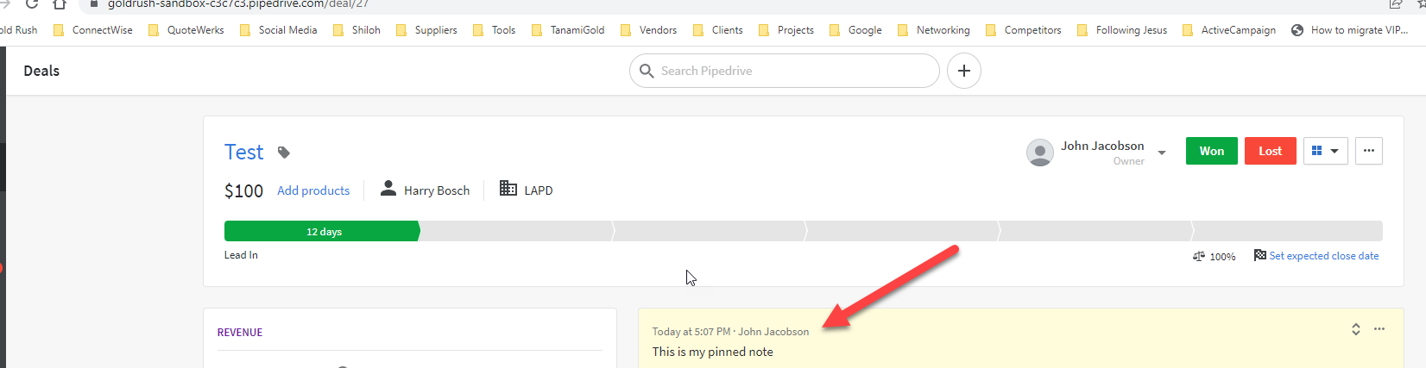Click the tag icon next to Test
This screenshot has width=1426, height=368.
tap(283, 153)
